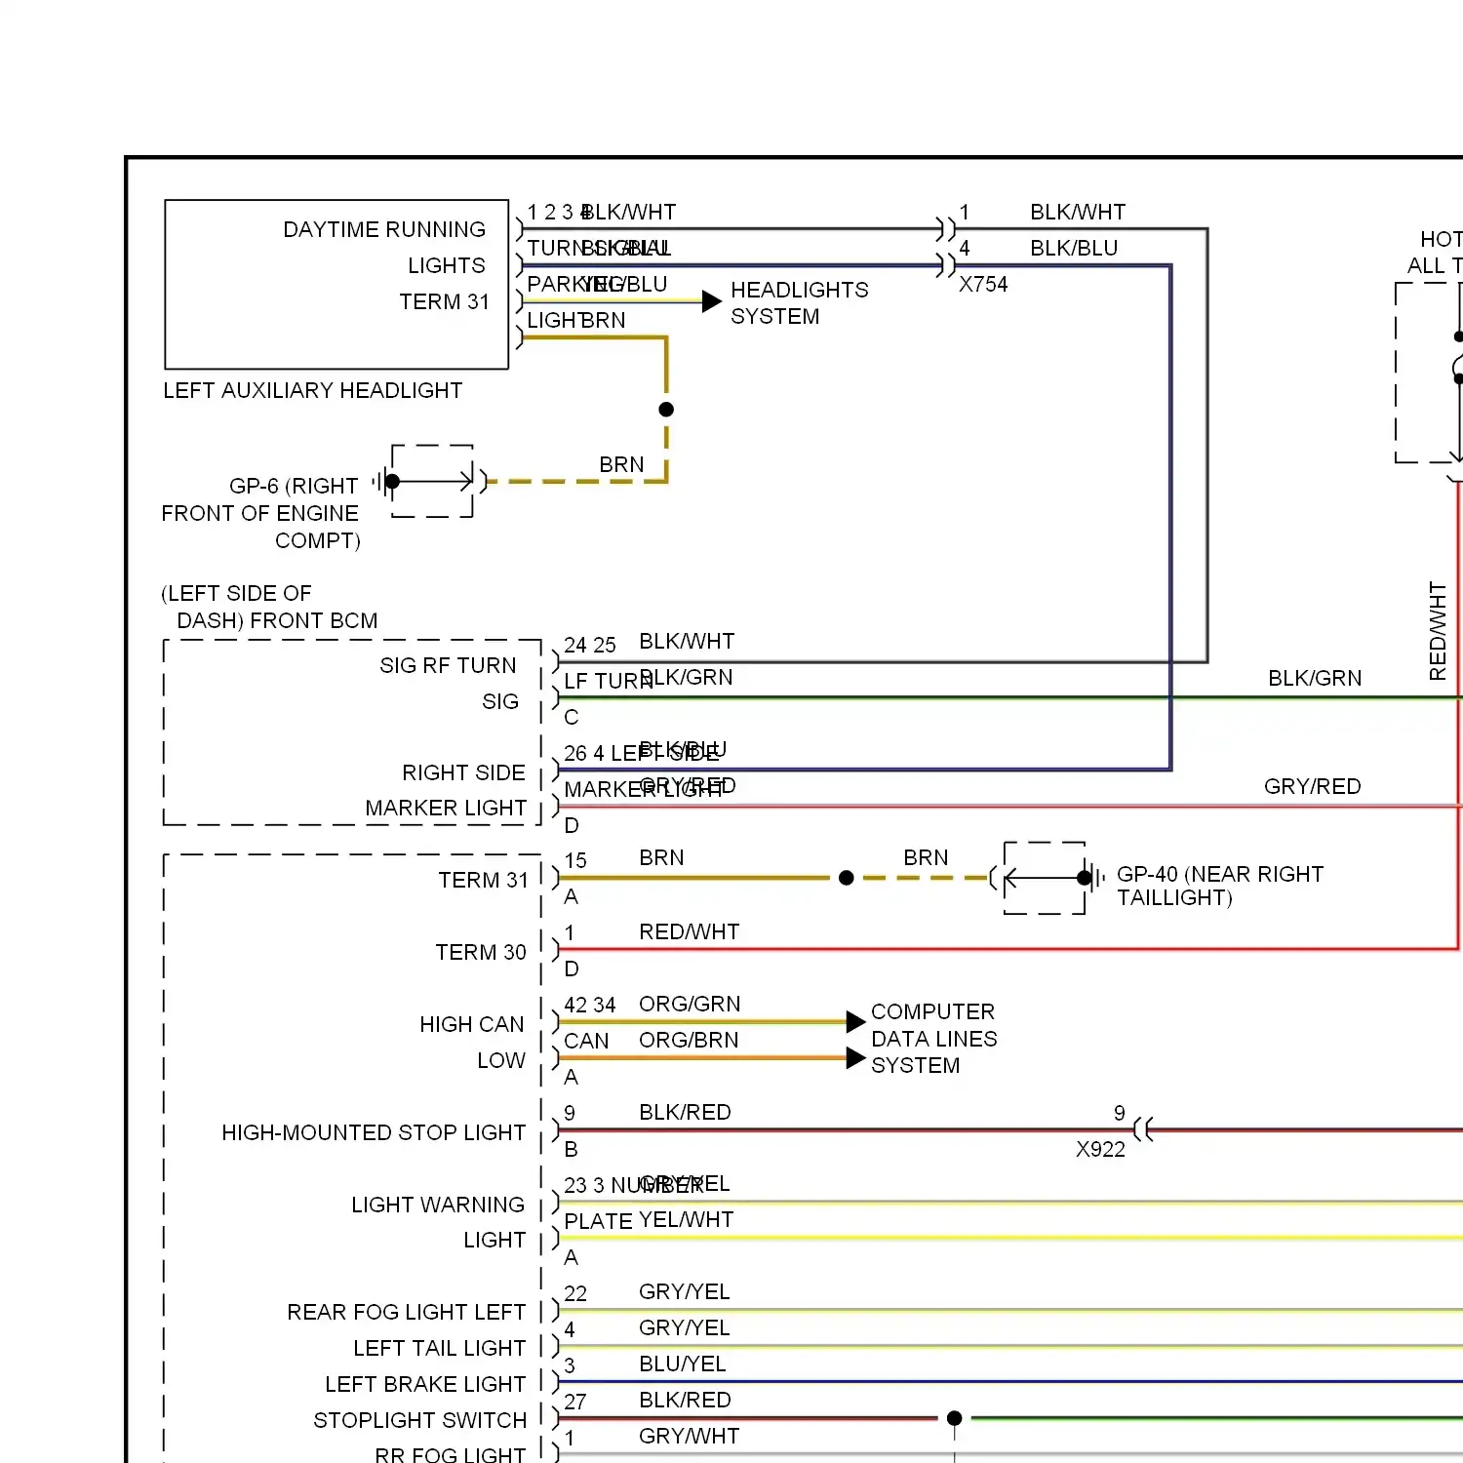The height and width of the screenshot is (1463, 1463).
Task: Select the DAYTIME RUNNING label in headlight box
Action: 384,229
